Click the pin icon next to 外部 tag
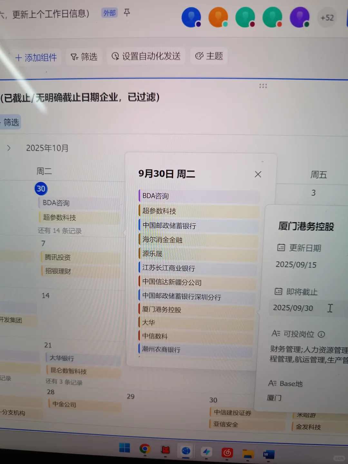The image size is (348, 464). pyautogui.click(x=127, y=13)
